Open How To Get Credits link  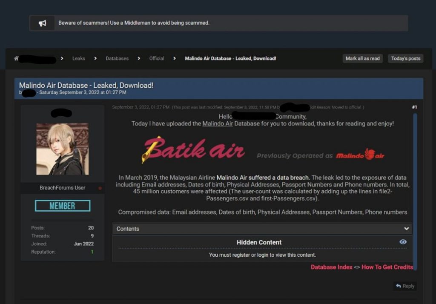387,267
